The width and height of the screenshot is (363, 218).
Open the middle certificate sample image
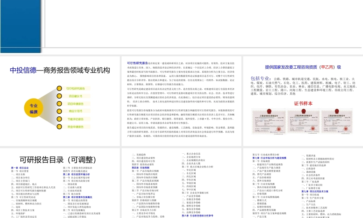(x=303, y=121)
